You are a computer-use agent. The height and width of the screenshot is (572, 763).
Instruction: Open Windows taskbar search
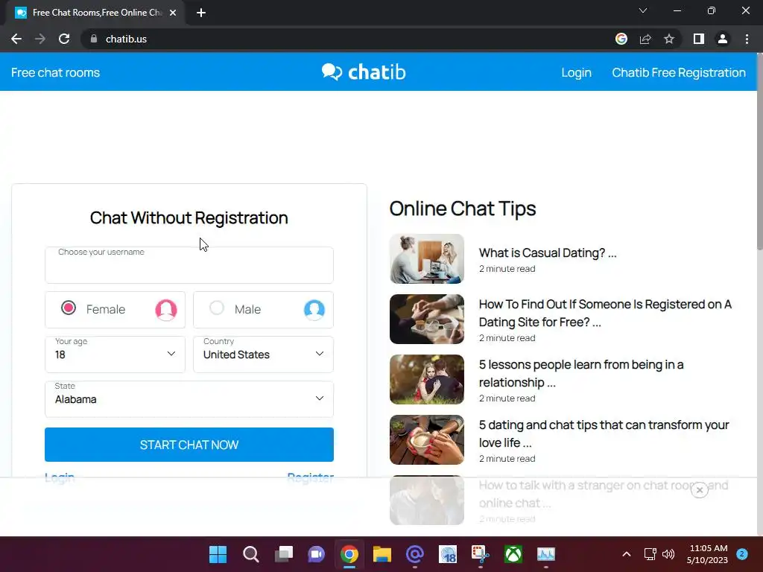pos(250,554)
